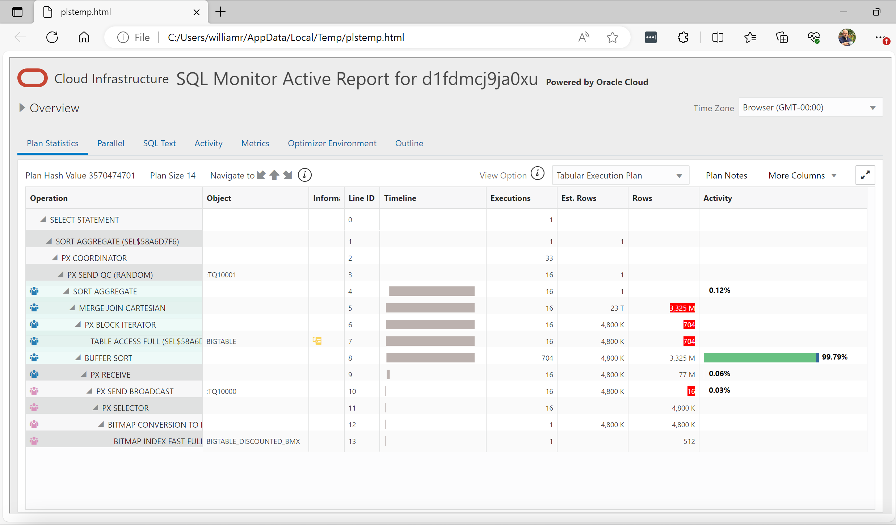Expand plan table to full screen

pos(865,175)
